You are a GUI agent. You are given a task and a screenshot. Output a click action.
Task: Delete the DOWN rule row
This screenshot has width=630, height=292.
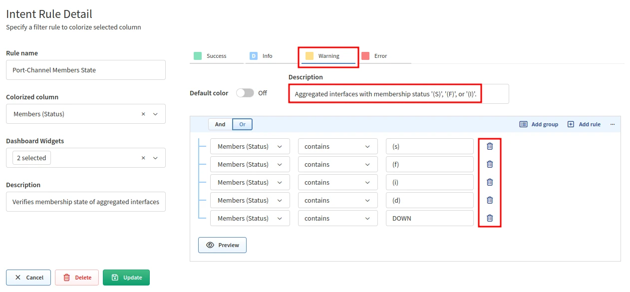(x=490, y=218)
